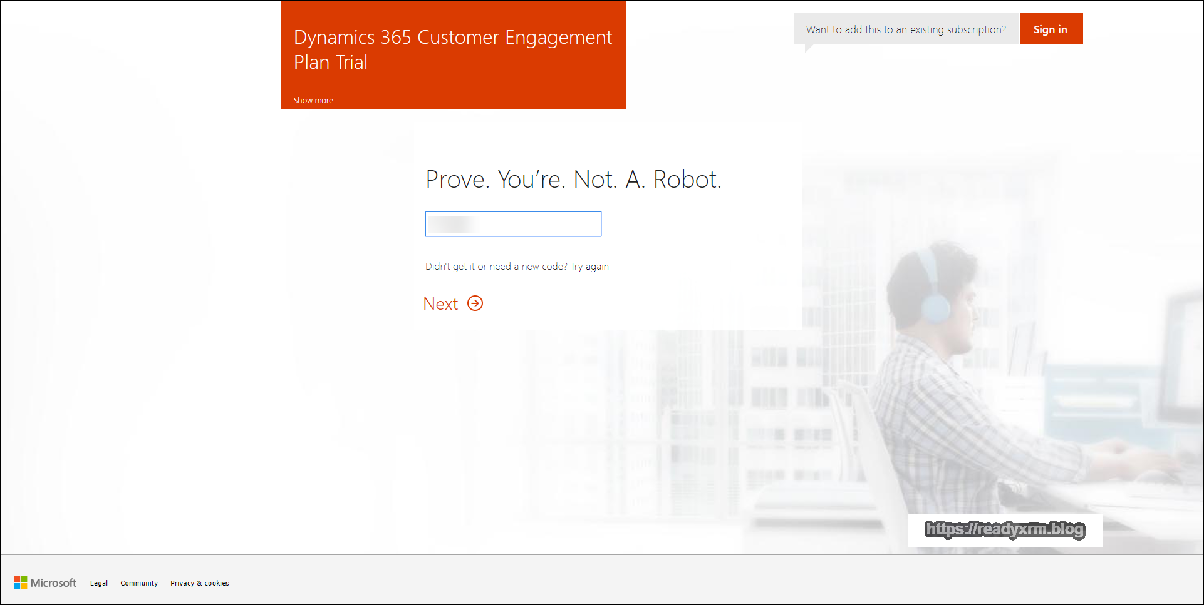
Task: Click the existing subscription question callout
Action: [906, 29]
